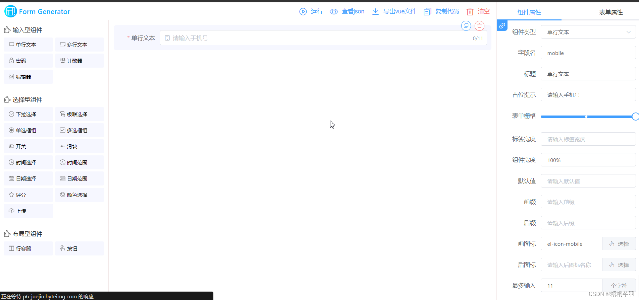
Task: Open the 组件类型 dropdown
Action: [588, 32]
